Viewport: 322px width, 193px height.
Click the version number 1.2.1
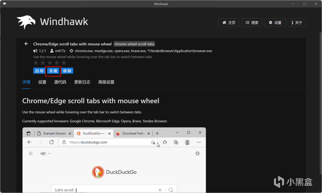pos(43,51)
